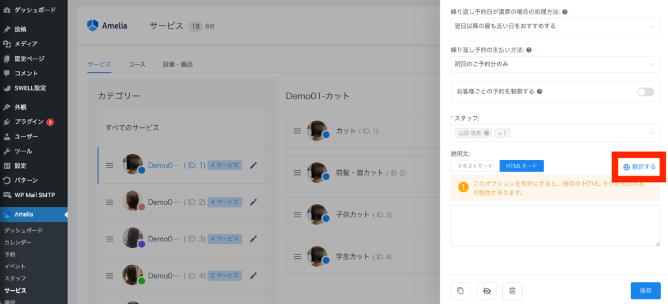Expand the スタッフ selection dropdown
This screenshot has height=304, width=668.
652,133
